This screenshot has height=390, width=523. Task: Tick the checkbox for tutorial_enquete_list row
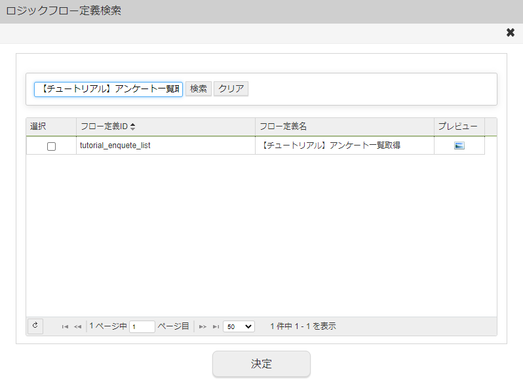pyautogui.click(x=51, y=146)
